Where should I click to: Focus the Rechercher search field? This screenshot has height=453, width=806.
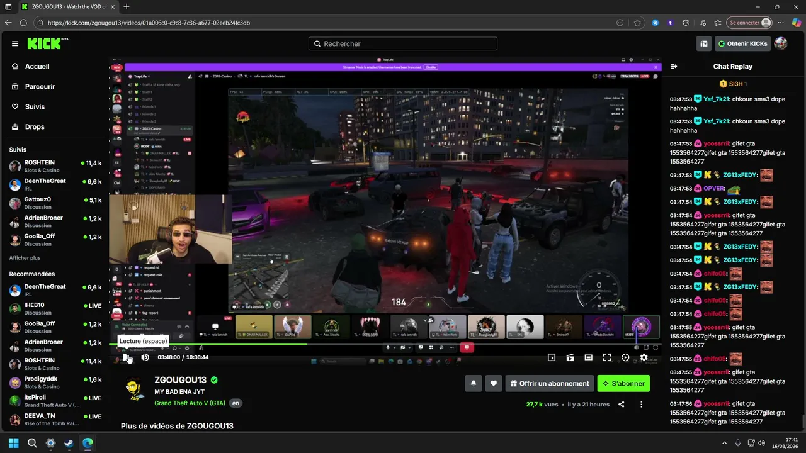pos(403,43)
